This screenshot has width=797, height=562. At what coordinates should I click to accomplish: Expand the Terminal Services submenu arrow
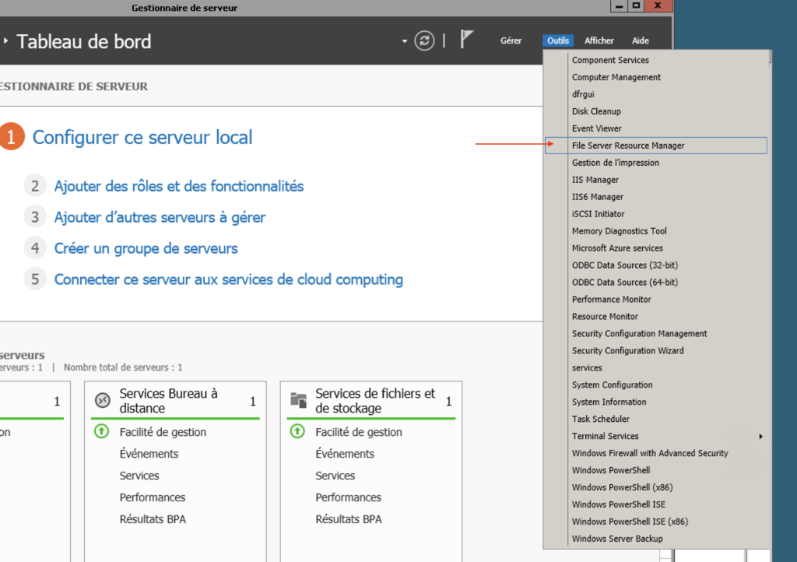760,436
